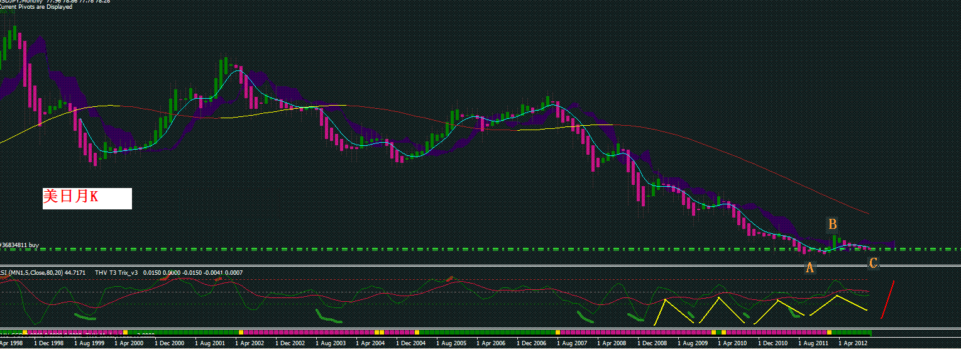Select the orange A wave label
Image resolution: width=961 pixels, height=349 pixels.
[x=810, y=268]
